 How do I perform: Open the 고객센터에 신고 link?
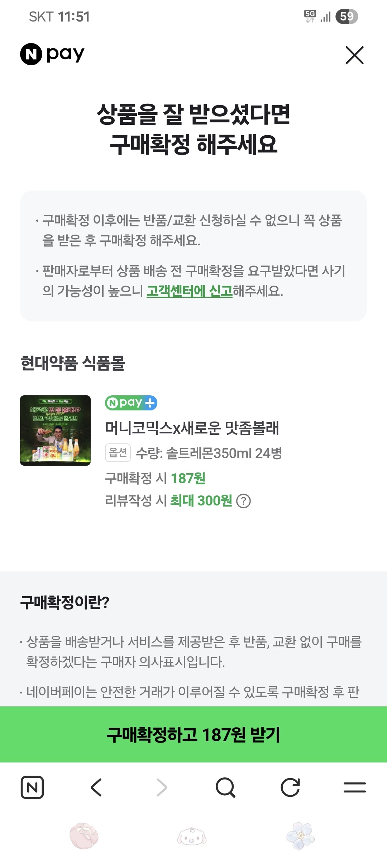(190, 291)
